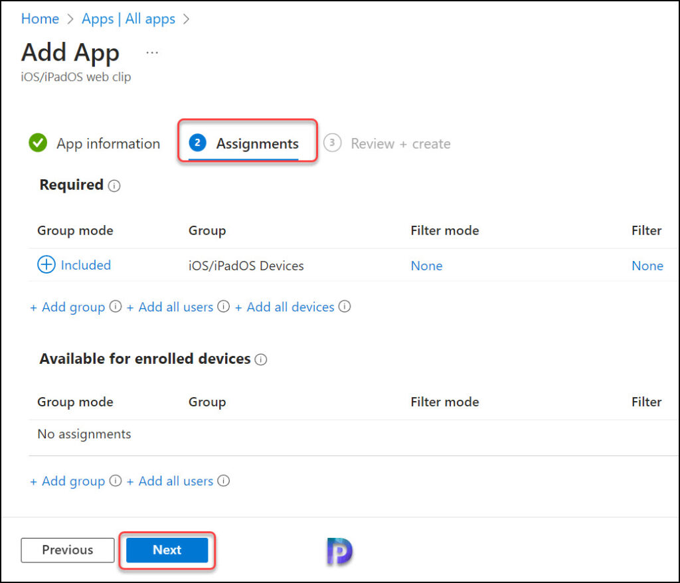Click Filter column None link
Screen dimensions: 680x583
pyautogui.click(x=647, y=266)
